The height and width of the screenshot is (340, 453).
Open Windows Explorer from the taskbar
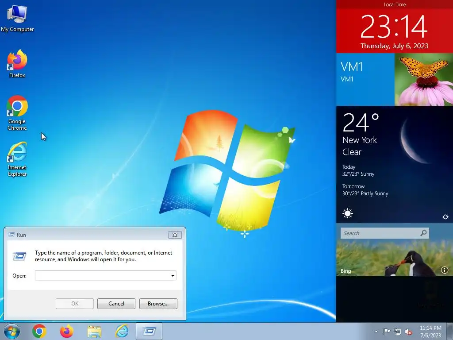pos(94,332)
